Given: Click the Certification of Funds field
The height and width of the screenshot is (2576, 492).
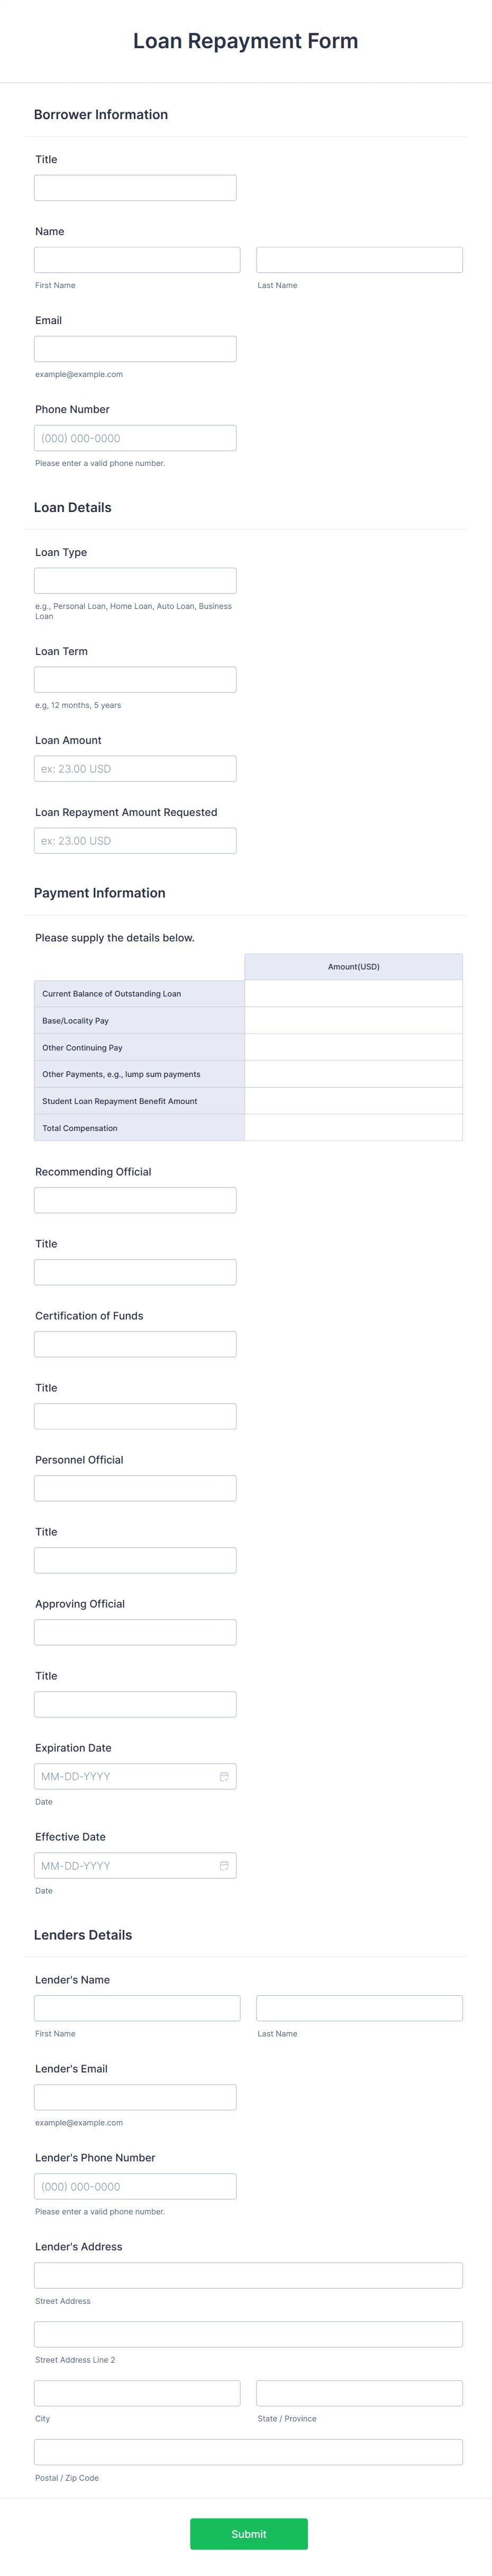Looking at the screenshot, I should 134,1343.
